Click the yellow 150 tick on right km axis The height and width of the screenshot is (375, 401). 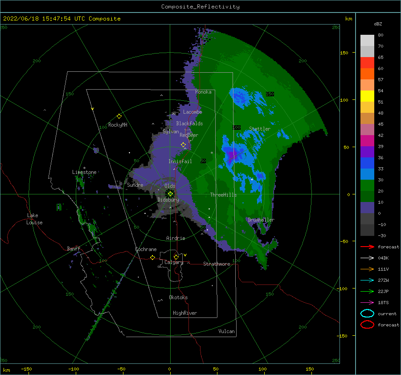(344, 53)
